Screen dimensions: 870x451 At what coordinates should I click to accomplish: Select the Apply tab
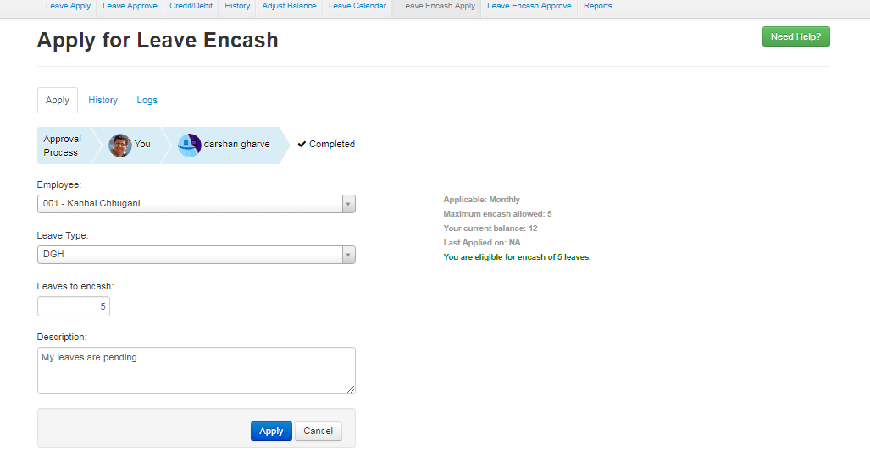tap(58, 100)
